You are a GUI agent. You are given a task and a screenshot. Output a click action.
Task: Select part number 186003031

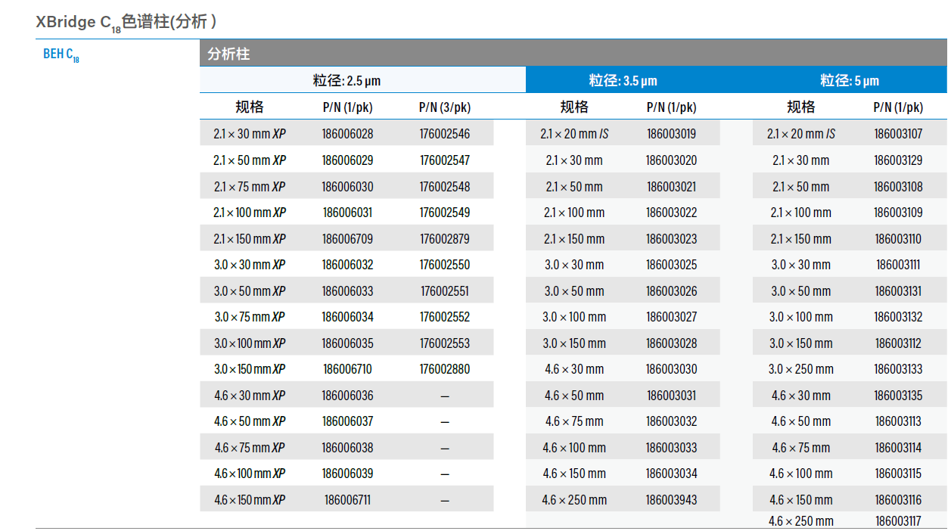(x=671, y=396)
